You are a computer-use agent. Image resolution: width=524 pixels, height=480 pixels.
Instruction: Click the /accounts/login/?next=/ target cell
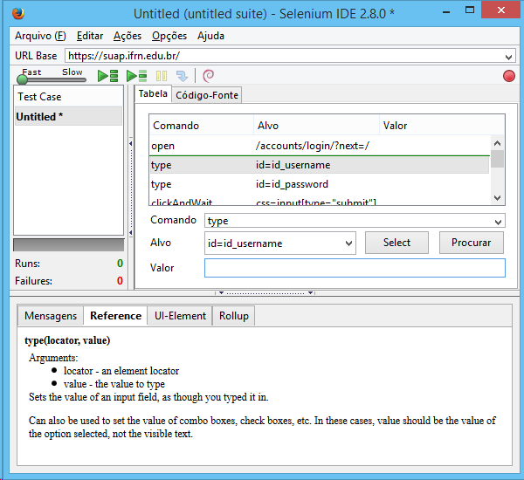(x=312, y=146)
